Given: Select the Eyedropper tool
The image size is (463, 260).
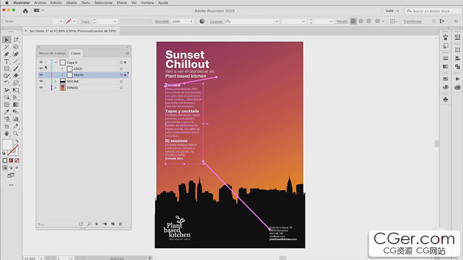Looking at the screenshot, I should tap(6, 112).
